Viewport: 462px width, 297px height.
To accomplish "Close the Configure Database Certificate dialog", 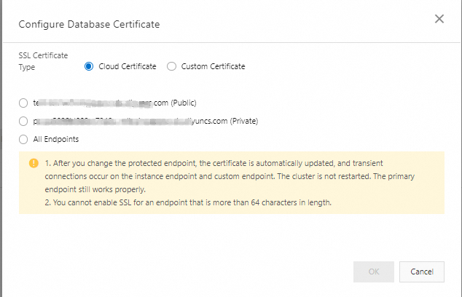I will [439, 19].
